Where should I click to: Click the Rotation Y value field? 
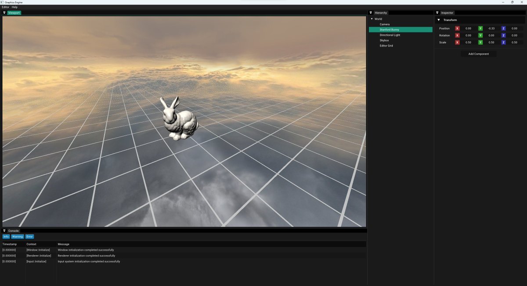point(491,35)
